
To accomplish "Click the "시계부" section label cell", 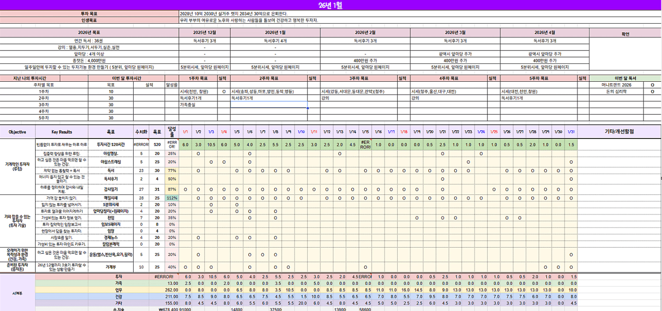I will tap(17, 293).
